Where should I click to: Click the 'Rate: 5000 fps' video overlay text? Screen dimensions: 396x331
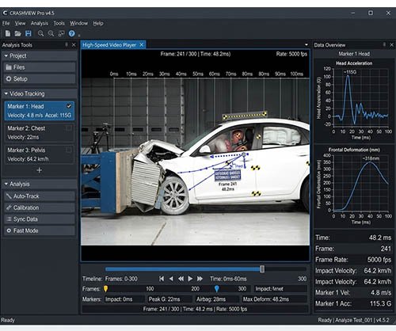point(291,54)
